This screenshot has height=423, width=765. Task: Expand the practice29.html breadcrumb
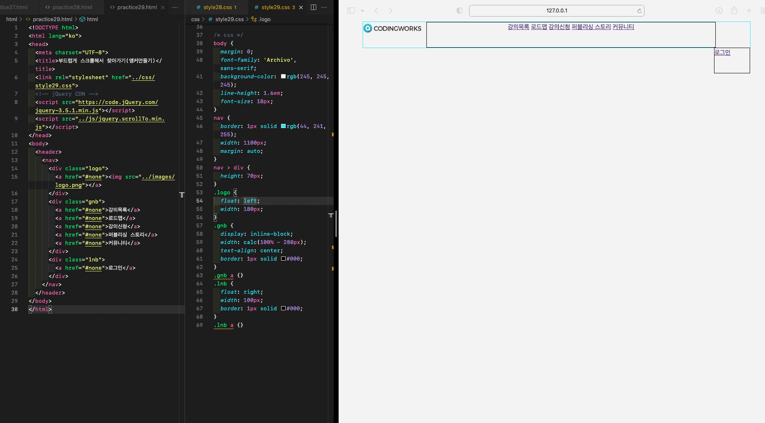tap(53, 19)
